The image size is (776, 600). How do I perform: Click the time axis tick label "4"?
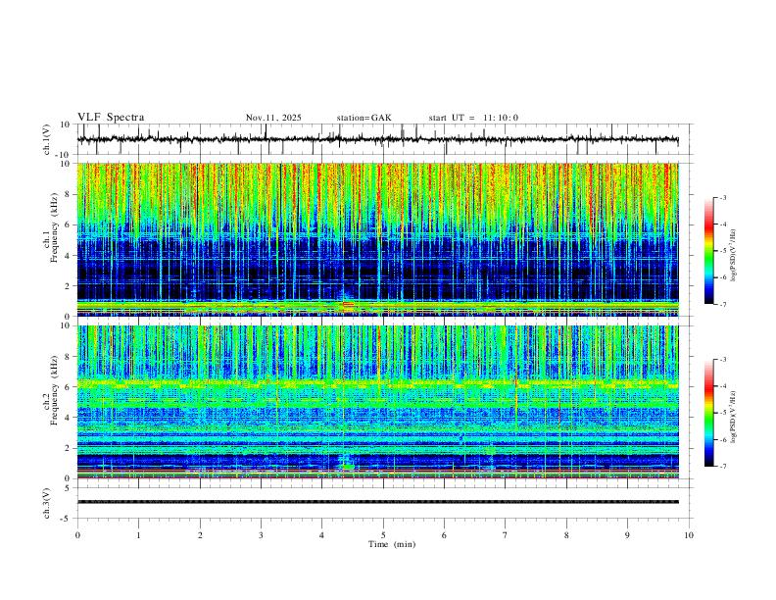(322, 535)
